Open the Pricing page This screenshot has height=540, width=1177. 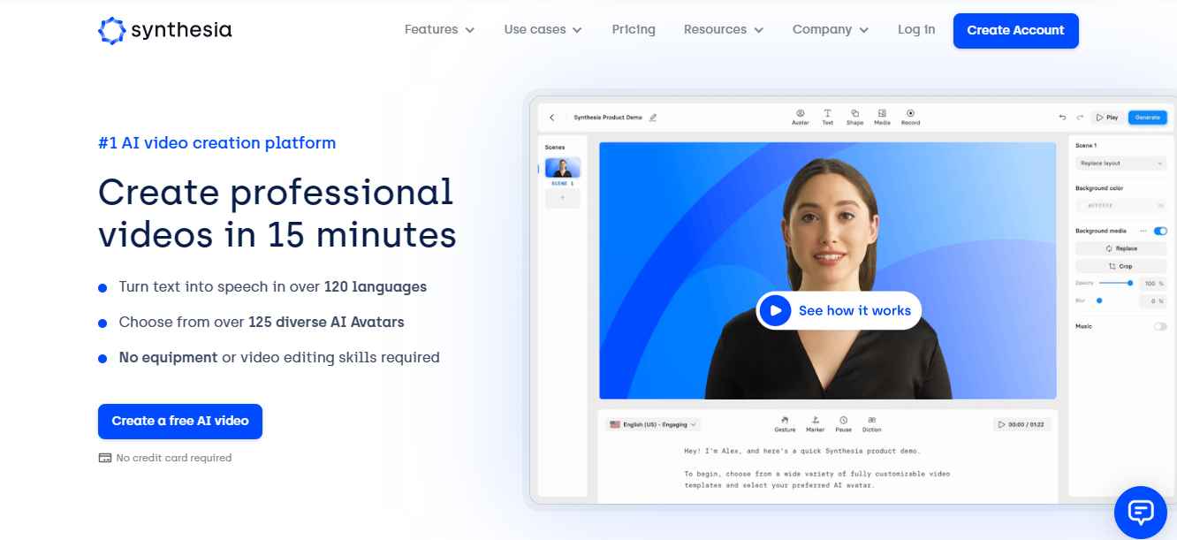[634, 30]
